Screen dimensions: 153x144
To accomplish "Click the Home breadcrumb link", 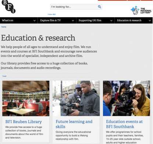I will [4, 27].
